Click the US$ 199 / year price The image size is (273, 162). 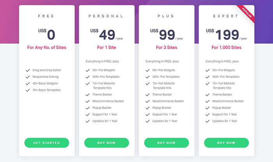(x=226, y=35)
